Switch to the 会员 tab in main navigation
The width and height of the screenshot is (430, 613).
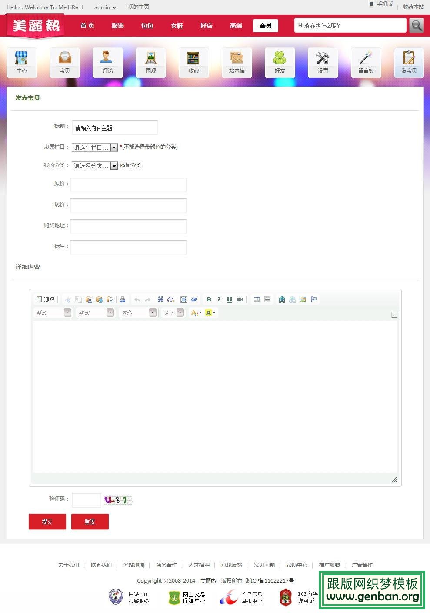(x=265, y=25)
